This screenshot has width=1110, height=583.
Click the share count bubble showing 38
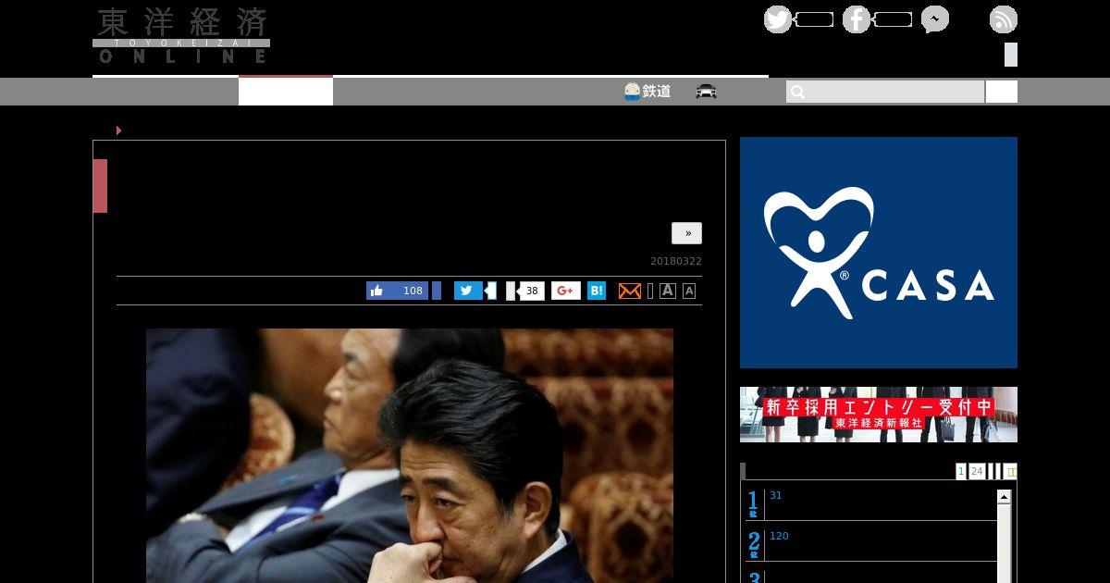pos(531,291)
